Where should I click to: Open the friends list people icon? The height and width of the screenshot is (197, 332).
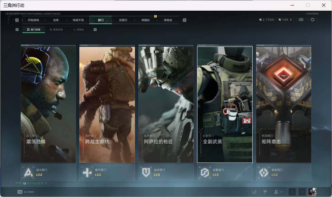tap(276, 192)
